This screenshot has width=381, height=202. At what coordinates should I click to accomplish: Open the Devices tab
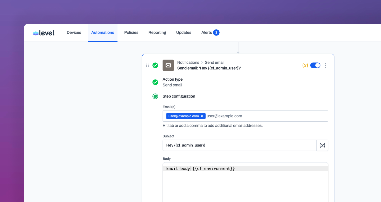[74, 33]
